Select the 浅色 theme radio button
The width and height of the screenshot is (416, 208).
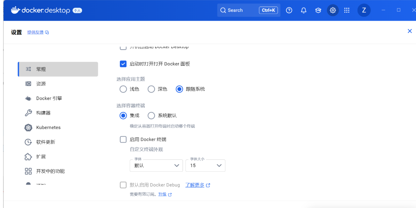coord(123,89)
